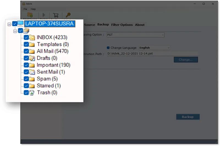
Task: Collapse the LAPTOP-374SUSRA tree node
Action: pos(9,24)
